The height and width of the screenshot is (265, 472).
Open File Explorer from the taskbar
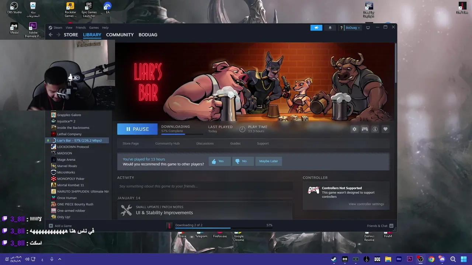tap(388, 259)
